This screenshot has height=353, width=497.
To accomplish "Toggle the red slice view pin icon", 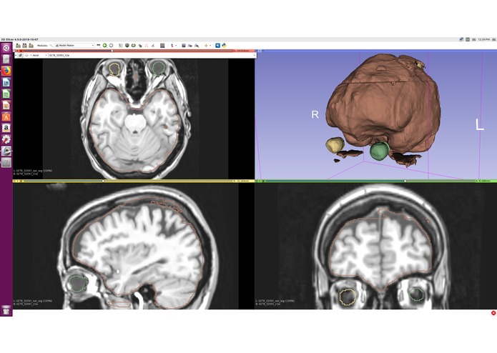I will tap(14, 51).
